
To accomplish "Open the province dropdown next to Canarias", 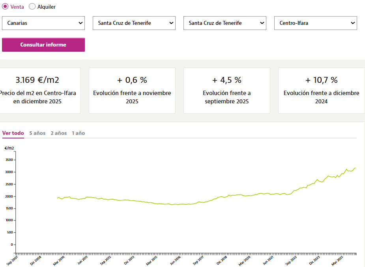I will pyautogui.click(x=134, y=23).
